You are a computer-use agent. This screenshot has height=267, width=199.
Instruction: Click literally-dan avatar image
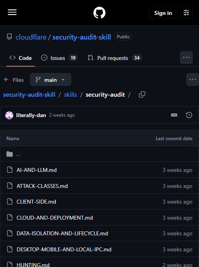(x=9, y=115)
